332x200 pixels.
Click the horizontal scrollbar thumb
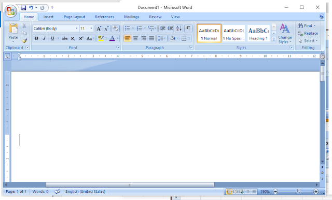[130, 185]
